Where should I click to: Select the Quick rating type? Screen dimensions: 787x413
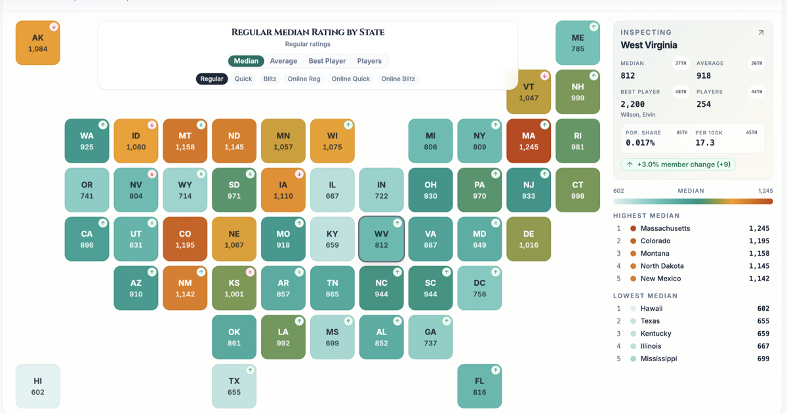pos(243,79)
